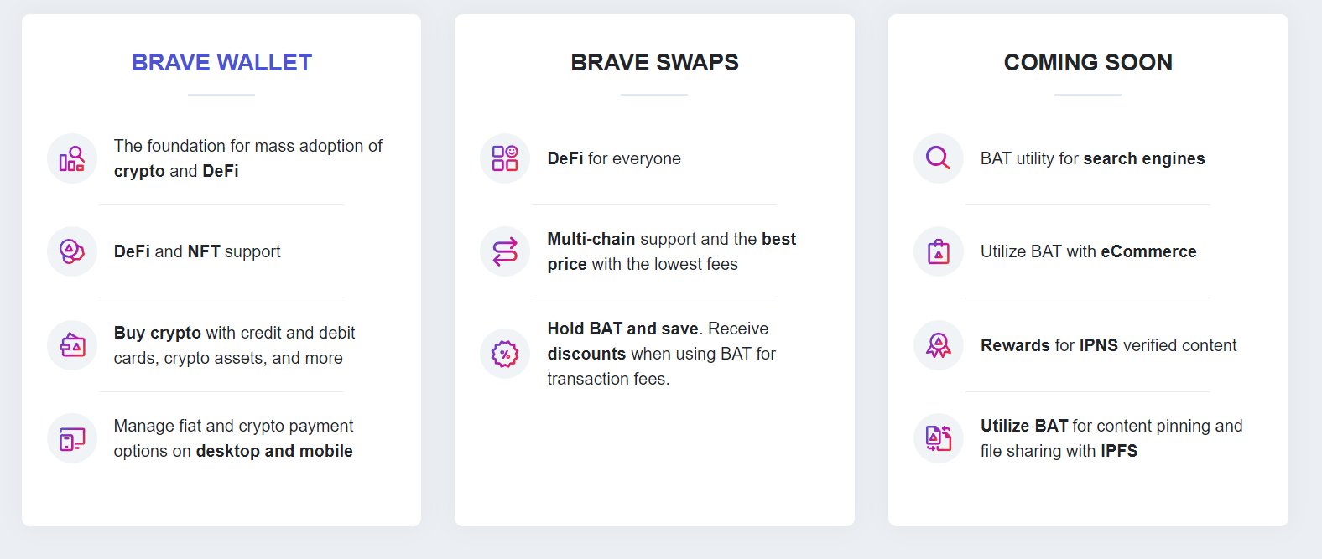Select the BRAVE SWAPS heading

click(654, 62)
